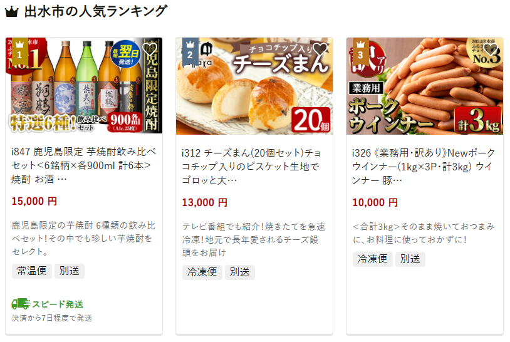The width and height of the screenshot is (510, 342).
Task: Select the 常温便 tag
Action: coord(32,271)
